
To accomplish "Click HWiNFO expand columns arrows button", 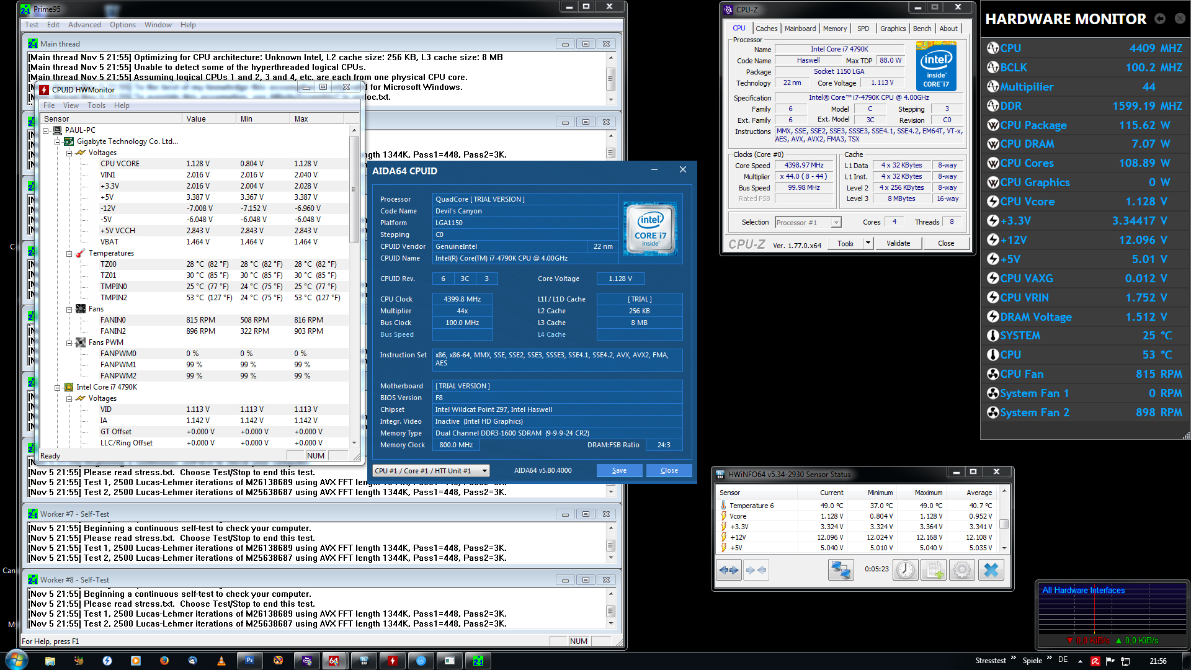I will pos(729,569).
